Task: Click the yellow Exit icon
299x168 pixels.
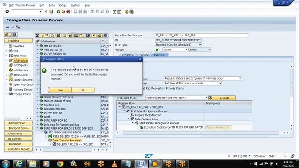Action: point(64,12)
